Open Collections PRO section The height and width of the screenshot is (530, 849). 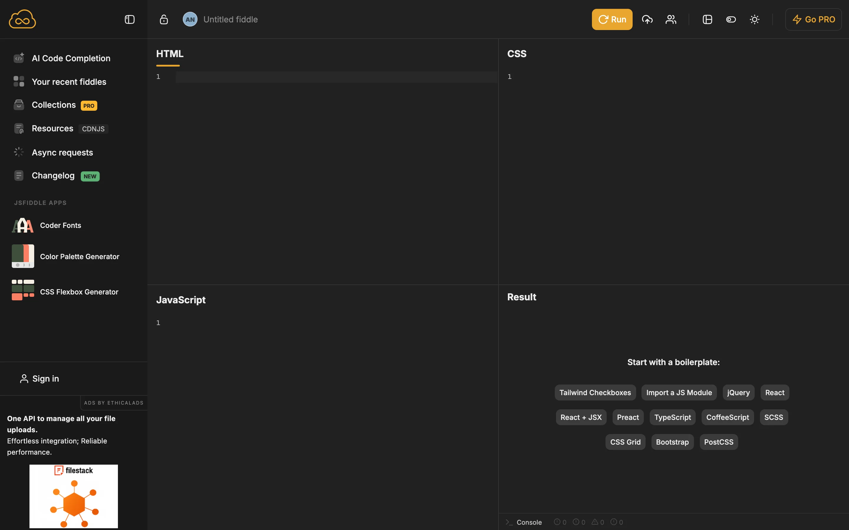(54, 105)
